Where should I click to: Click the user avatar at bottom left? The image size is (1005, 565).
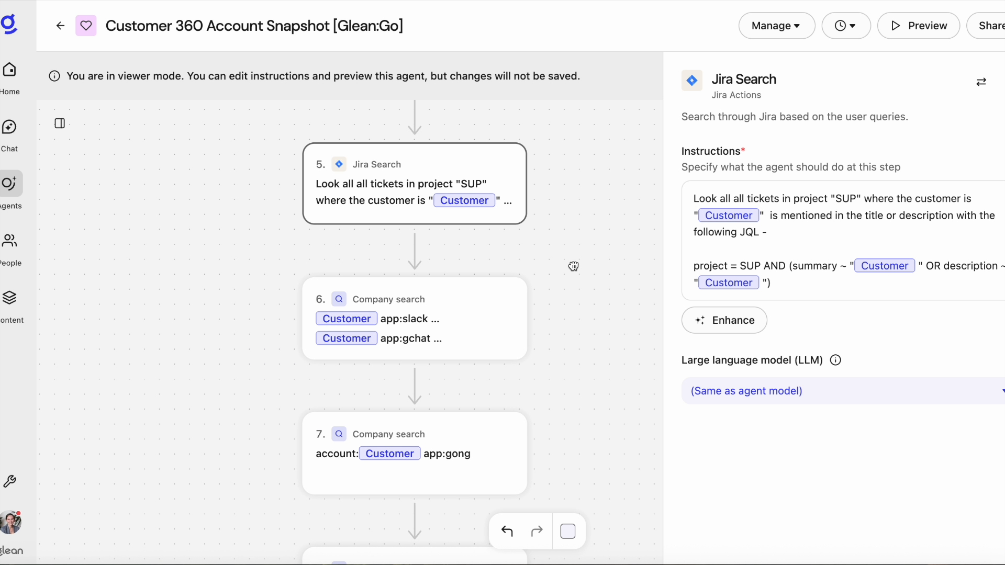11,522
